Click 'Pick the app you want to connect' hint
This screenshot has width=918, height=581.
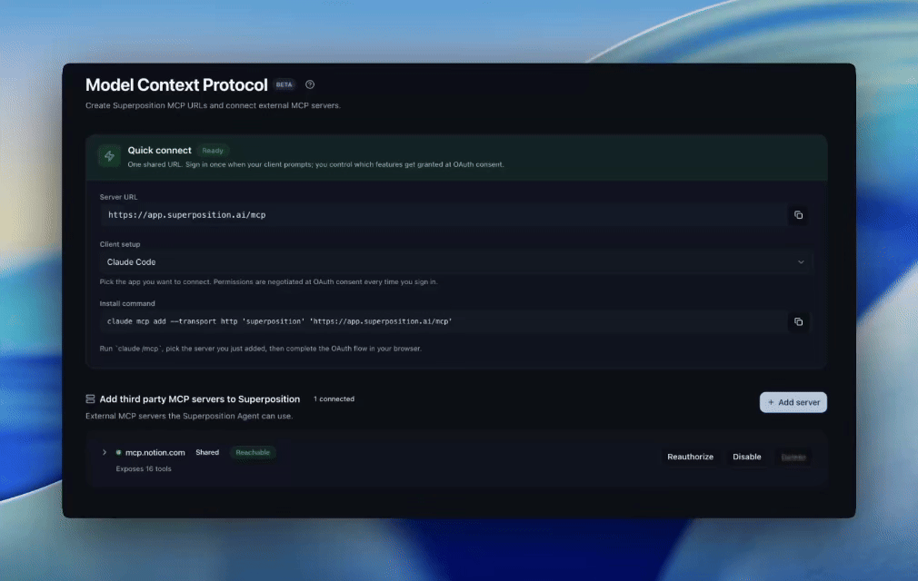(x=269, y=281)
